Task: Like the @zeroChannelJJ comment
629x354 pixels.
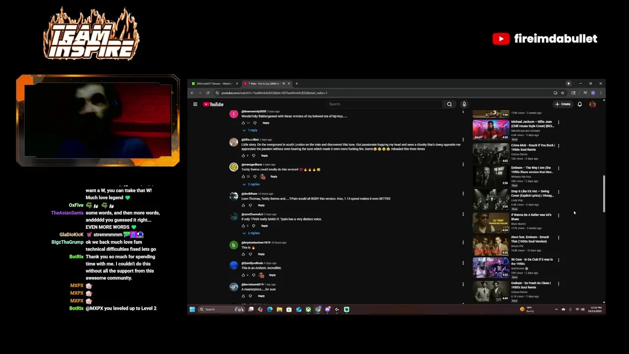Action: tap(243, 226)
